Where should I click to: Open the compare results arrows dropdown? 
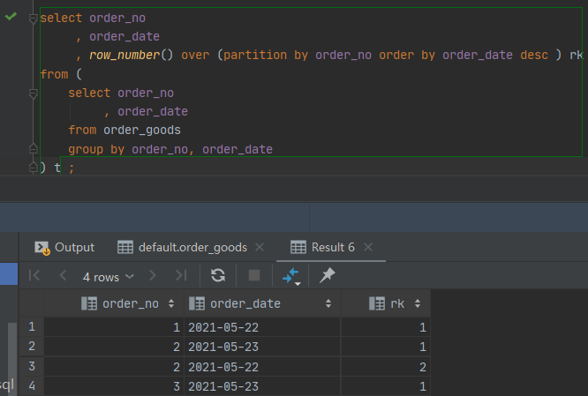[x=291, y=276]
